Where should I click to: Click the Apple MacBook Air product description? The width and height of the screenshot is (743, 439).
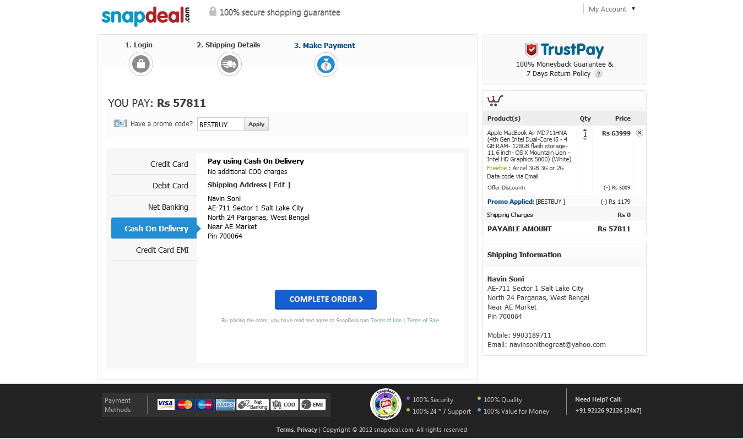[529, 146]
